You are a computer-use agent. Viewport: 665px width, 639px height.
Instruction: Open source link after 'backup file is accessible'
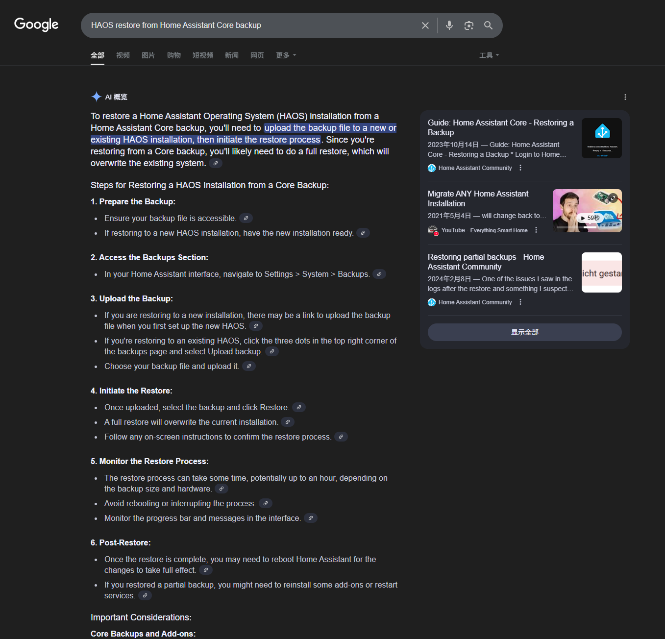246,218
